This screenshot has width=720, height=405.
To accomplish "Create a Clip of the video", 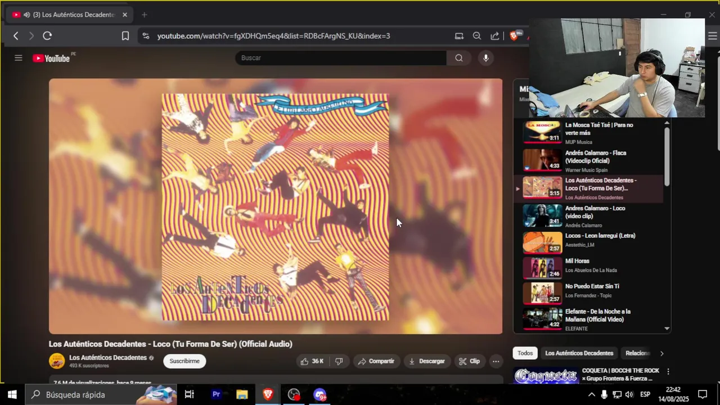I will (469, 361).
